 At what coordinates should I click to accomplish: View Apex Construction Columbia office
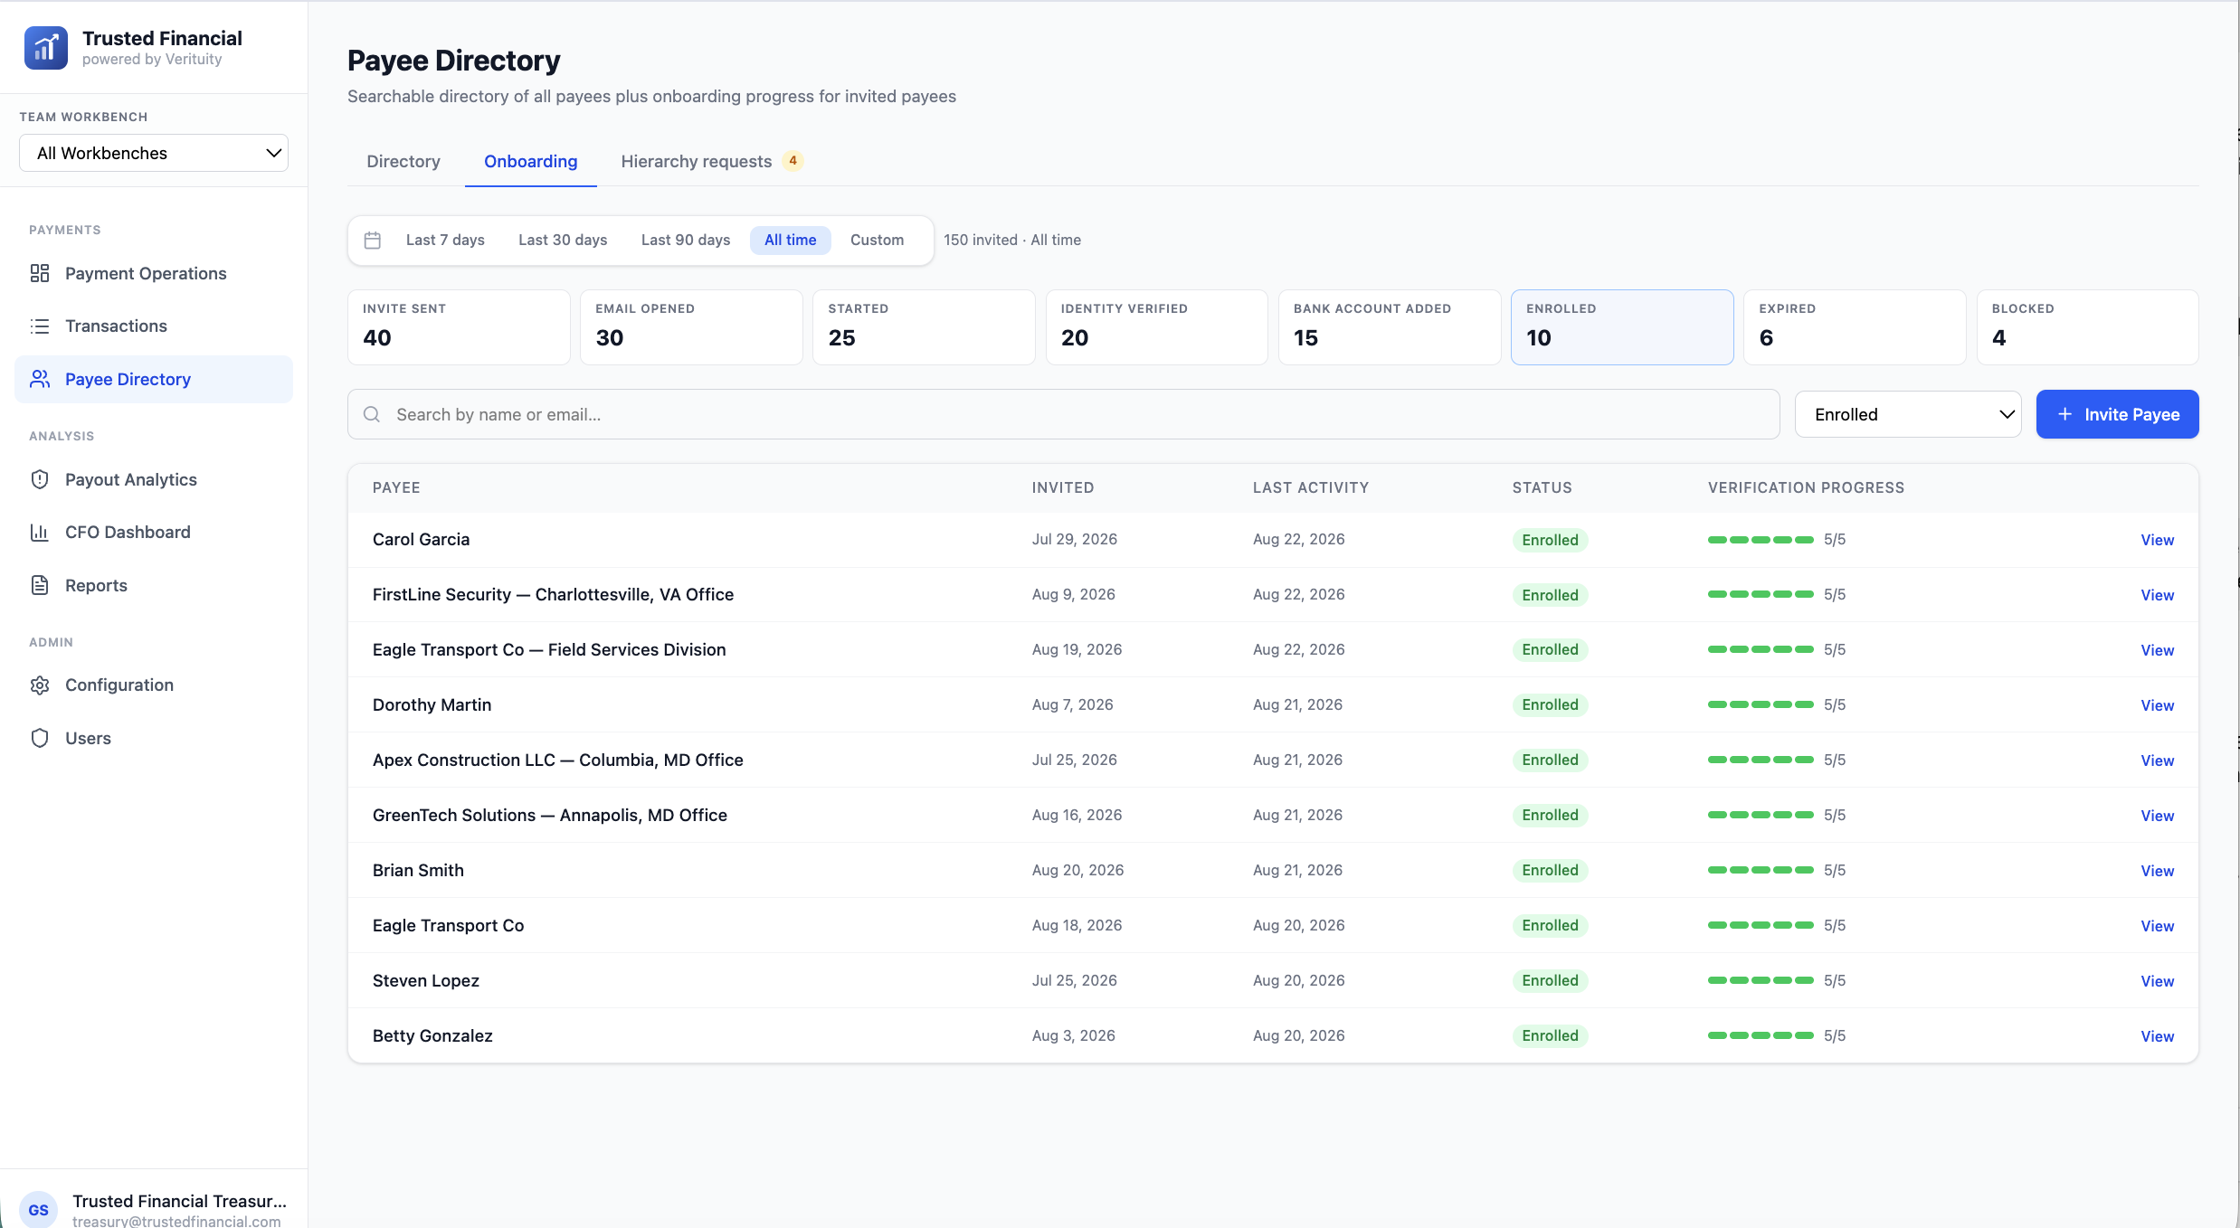tap(2158, 760)
